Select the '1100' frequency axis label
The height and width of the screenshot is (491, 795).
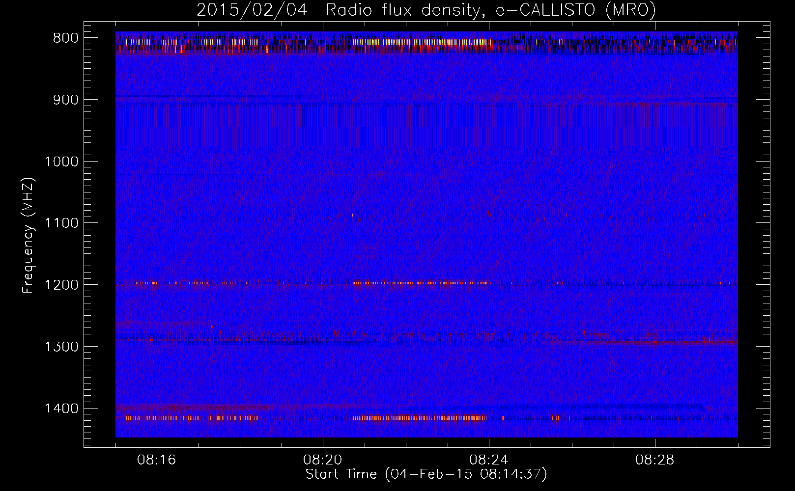pyautogui.click(x=61, y=223)
